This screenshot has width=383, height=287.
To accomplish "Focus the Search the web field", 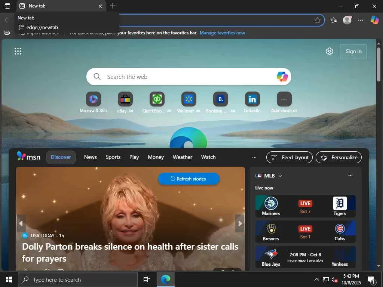I will coord(189,77).
